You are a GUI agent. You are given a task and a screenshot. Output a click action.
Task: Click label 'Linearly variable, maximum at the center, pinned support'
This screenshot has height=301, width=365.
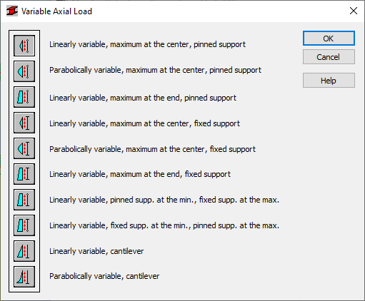(x=147, y=44)
